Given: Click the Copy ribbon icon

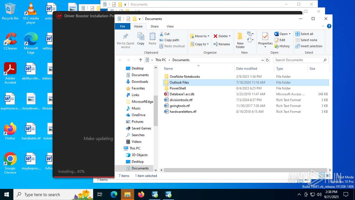Looking at the screenshot, I should pyautogui.click(x=141, y=39).
